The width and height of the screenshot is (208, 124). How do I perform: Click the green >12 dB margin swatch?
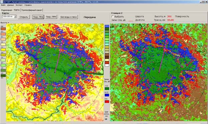107,88
